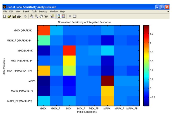
Task: Open the Desktop menu
Action: click(43, 11)
